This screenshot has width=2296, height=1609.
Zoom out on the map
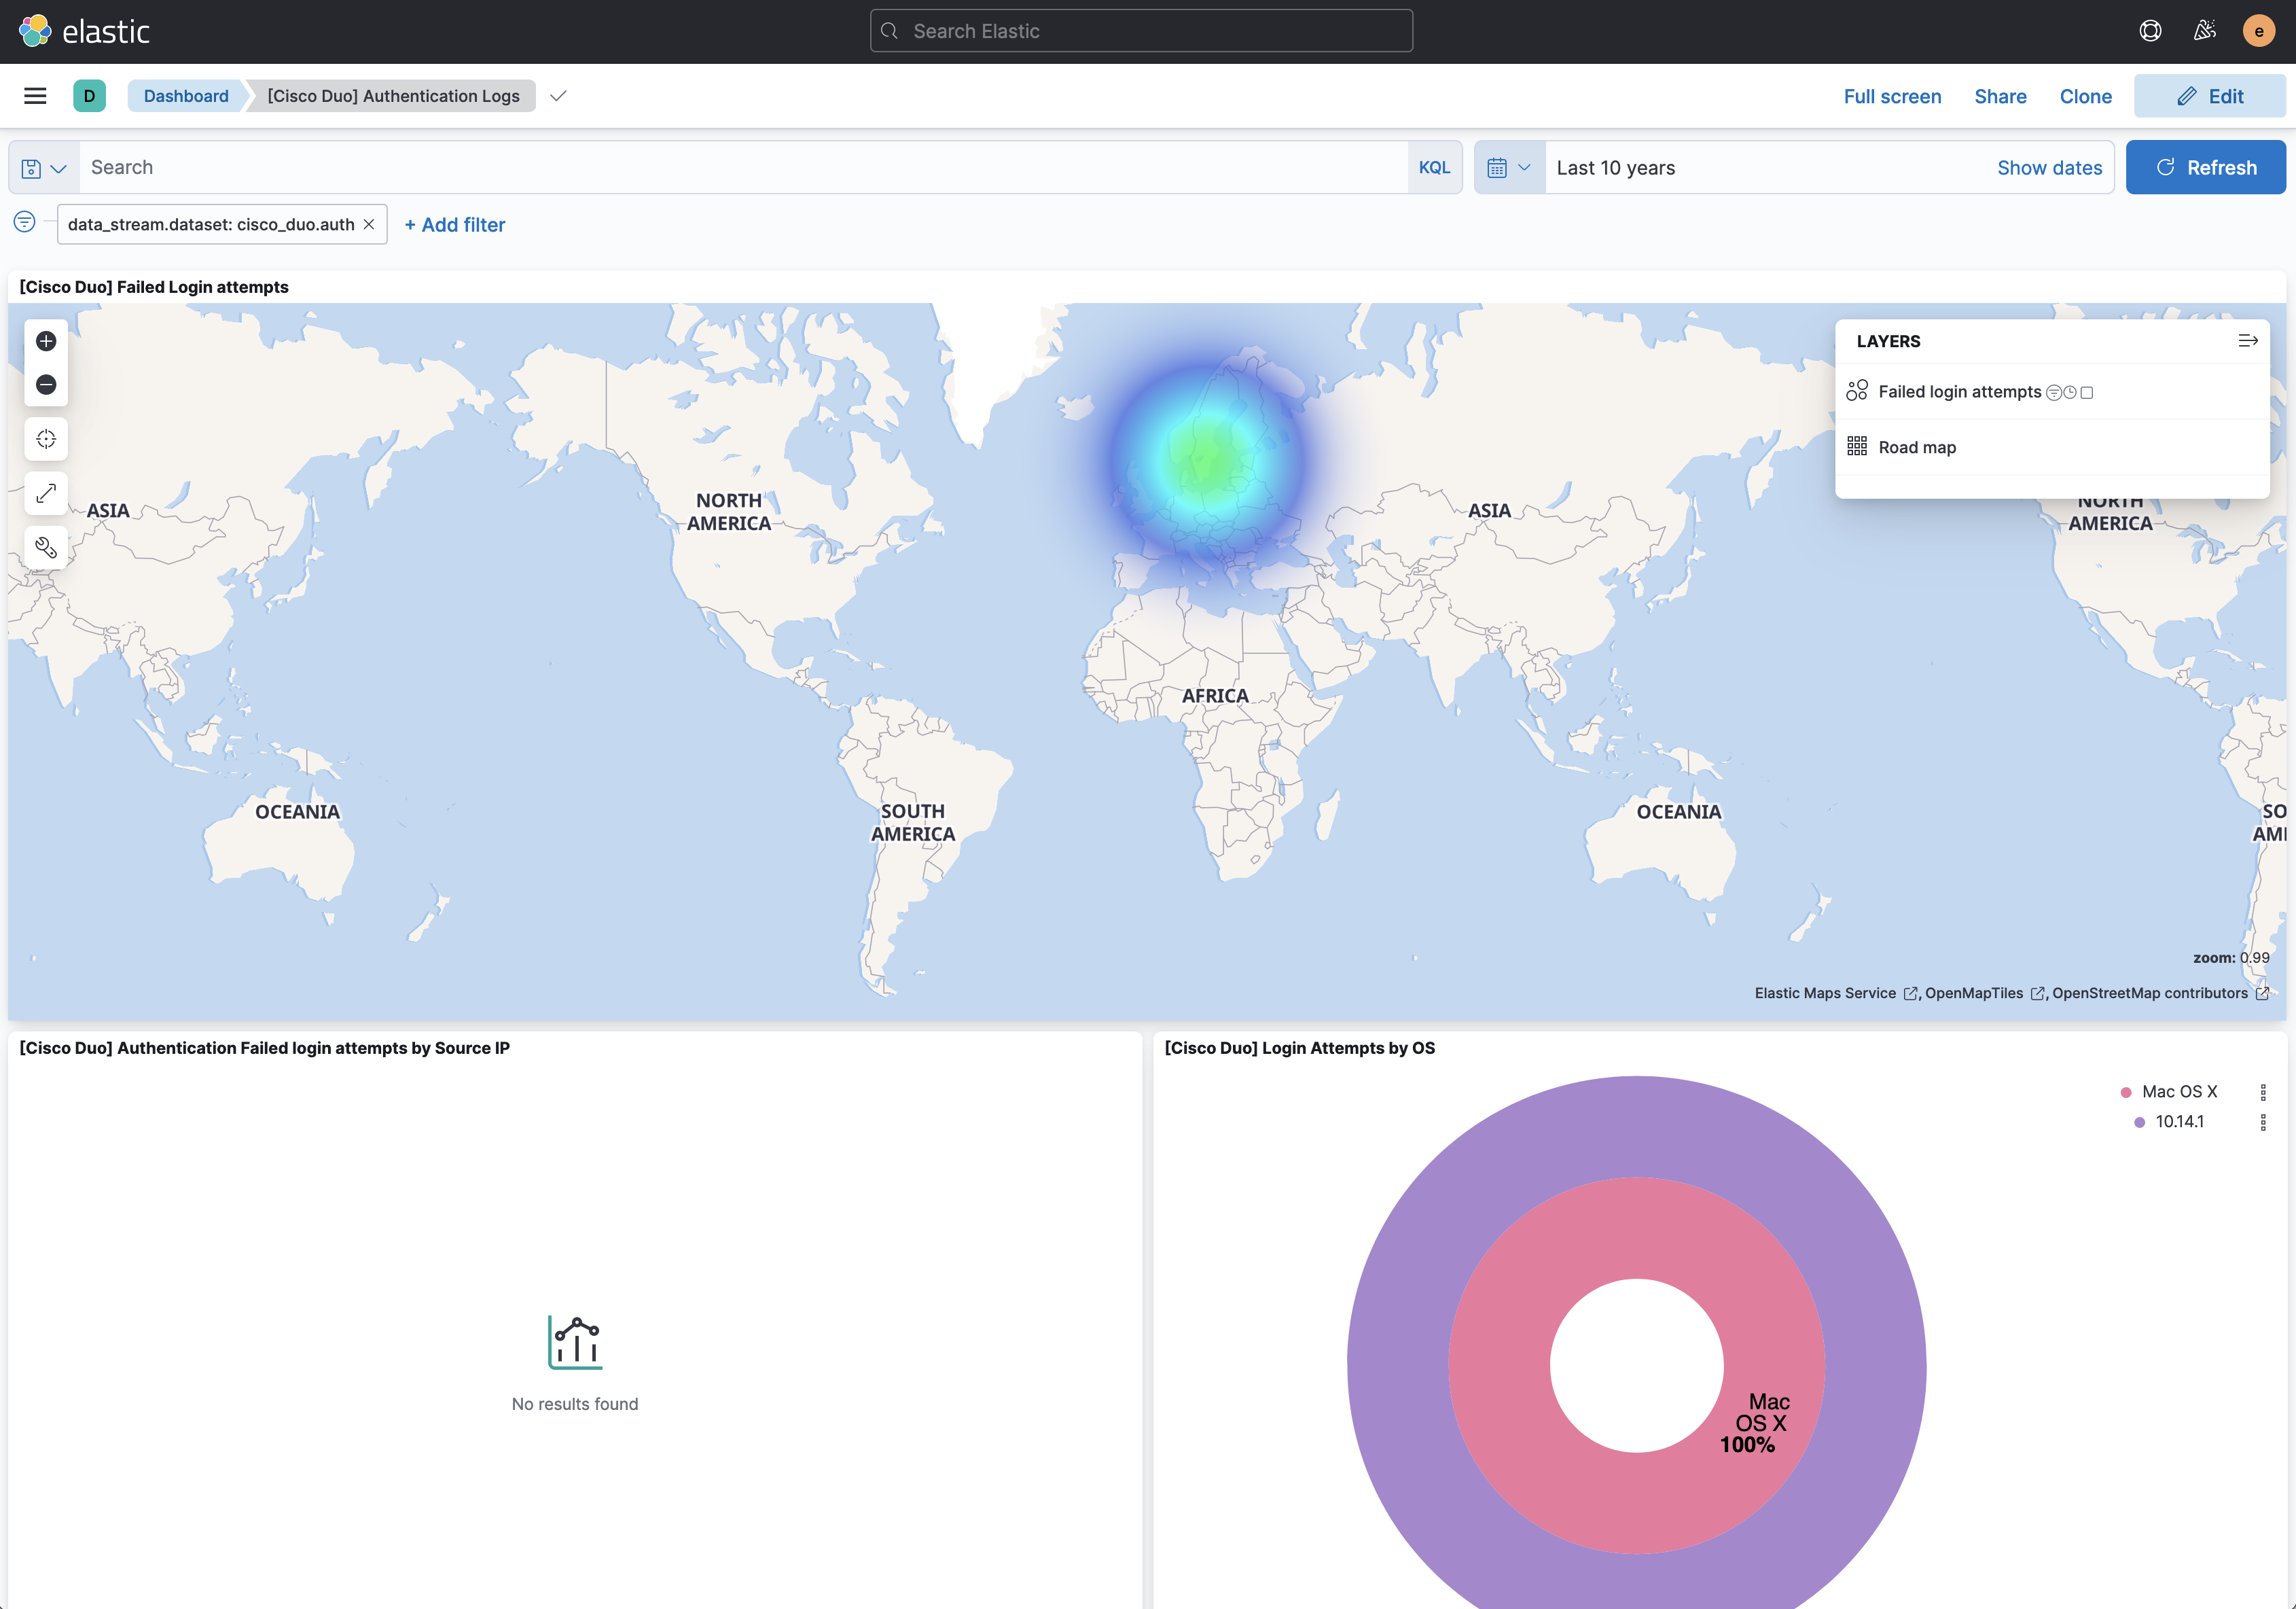coord(46,385)
